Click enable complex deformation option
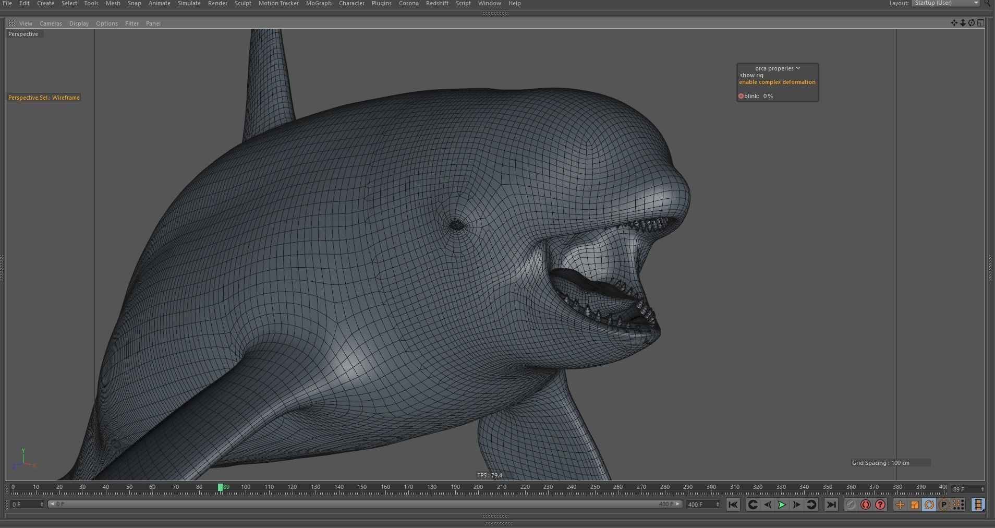The height and width of the screenshot is (528, 995). tap(777, 82)
